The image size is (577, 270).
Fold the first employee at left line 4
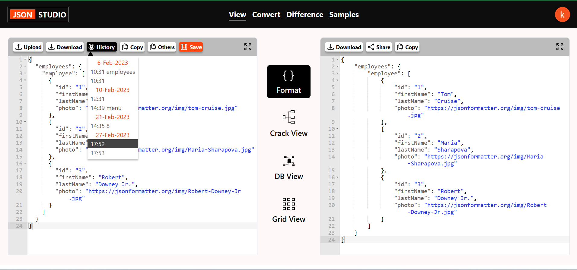pos(25,80)
